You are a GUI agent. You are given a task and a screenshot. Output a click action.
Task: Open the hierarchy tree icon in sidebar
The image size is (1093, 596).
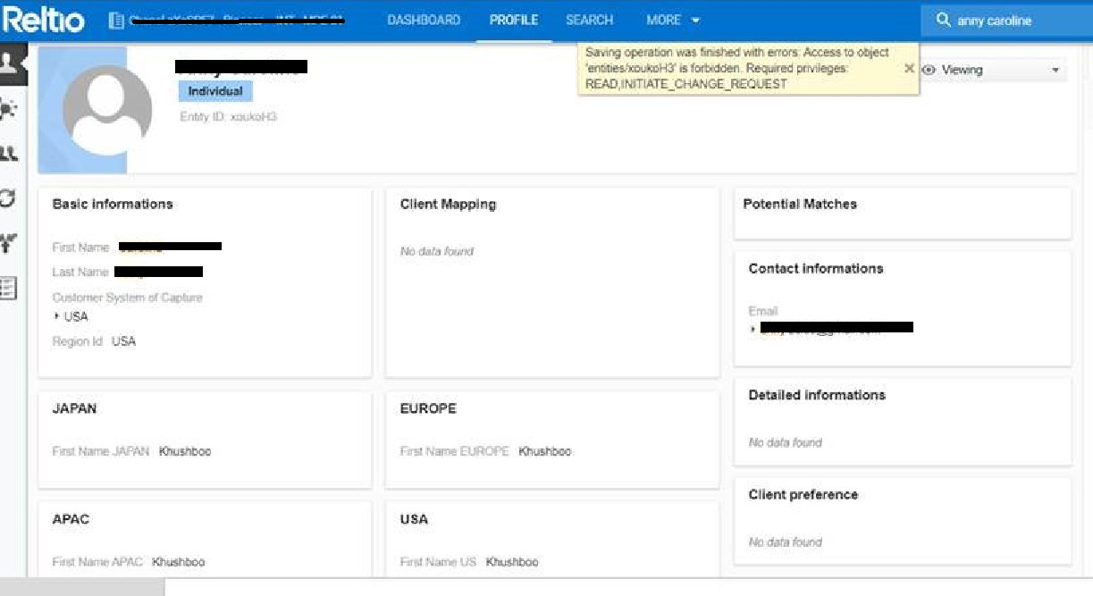[9, 241]
